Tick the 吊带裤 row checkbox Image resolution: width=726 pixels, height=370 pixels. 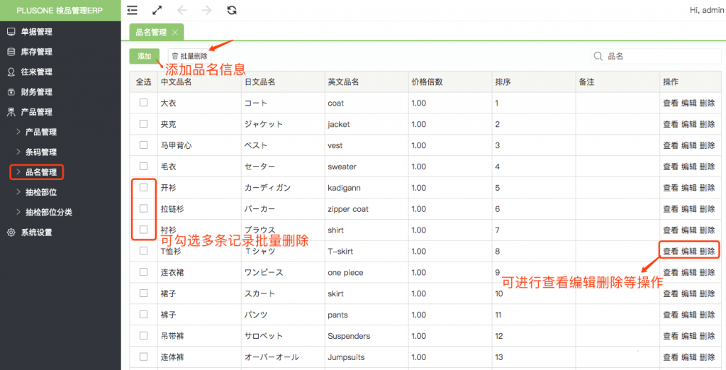[x=143, y=336]
